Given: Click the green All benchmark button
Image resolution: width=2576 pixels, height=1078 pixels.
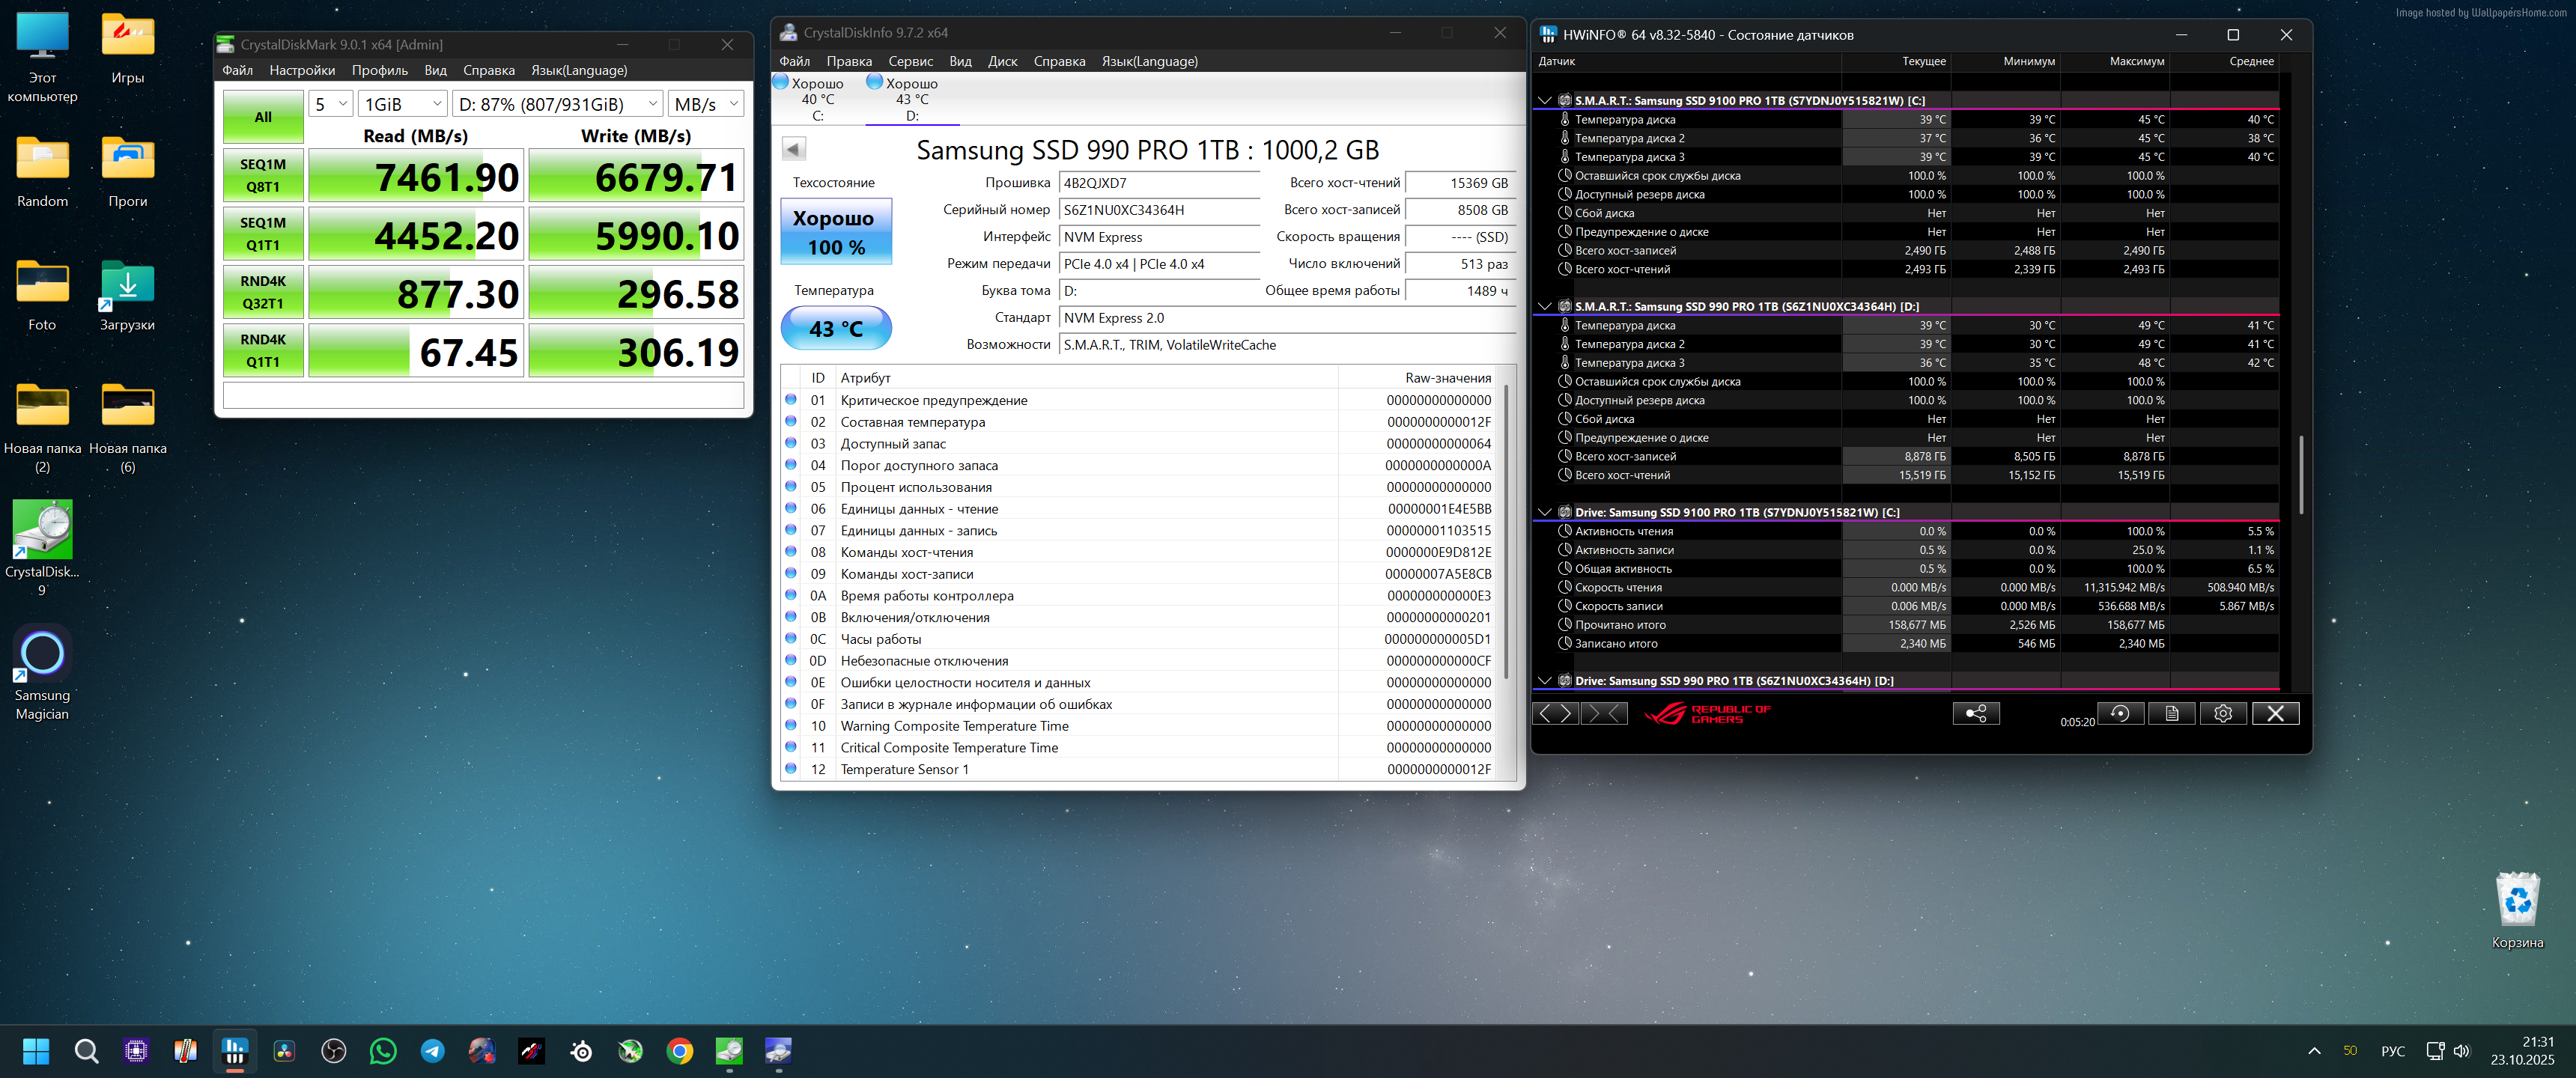Looking at the screenshot, I should 263,117.
